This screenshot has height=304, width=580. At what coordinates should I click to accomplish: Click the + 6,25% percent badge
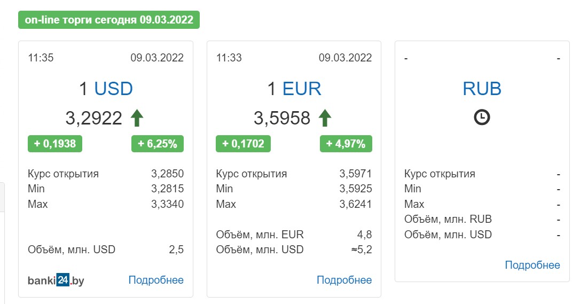[158, 144]
